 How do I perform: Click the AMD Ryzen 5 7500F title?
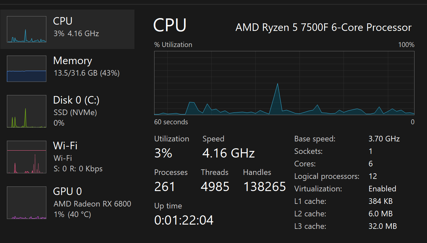coord(323,27)
